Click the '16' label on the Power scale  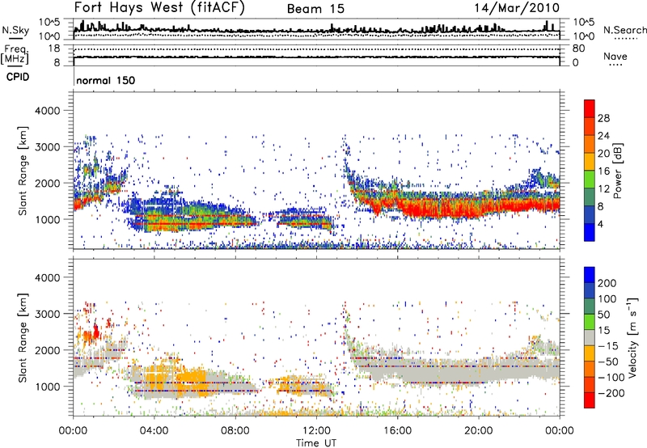tap(603, 171)
